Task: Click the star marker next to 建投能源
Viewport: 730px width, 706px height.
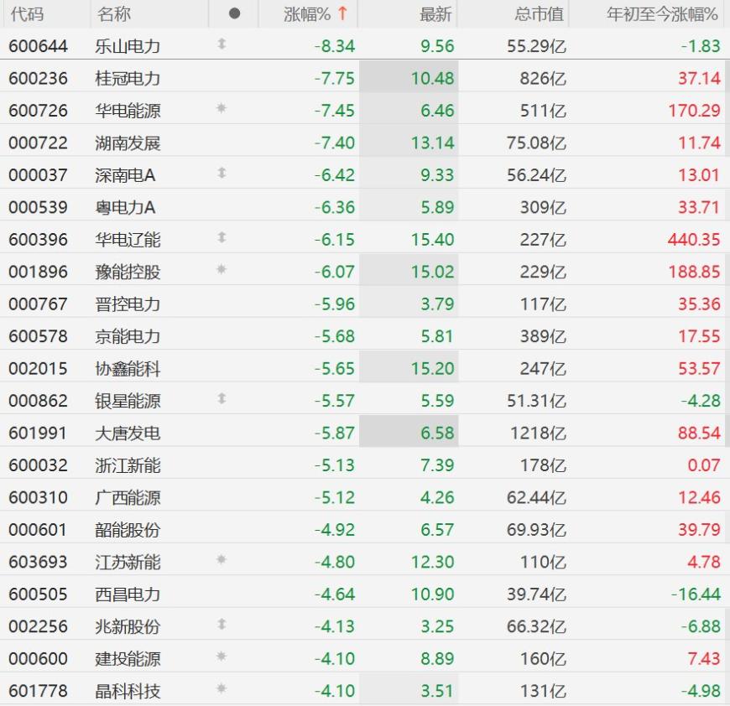Action: coord(222,657)
